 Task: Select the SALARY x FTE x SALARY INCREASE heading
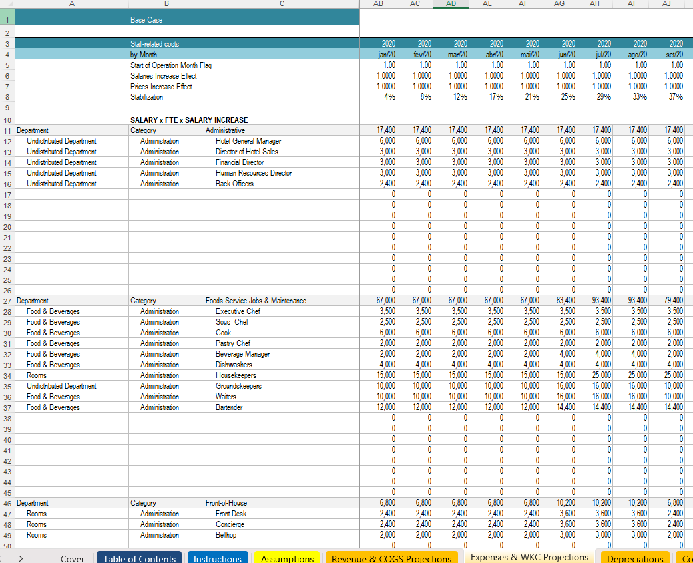coord(189,120)
